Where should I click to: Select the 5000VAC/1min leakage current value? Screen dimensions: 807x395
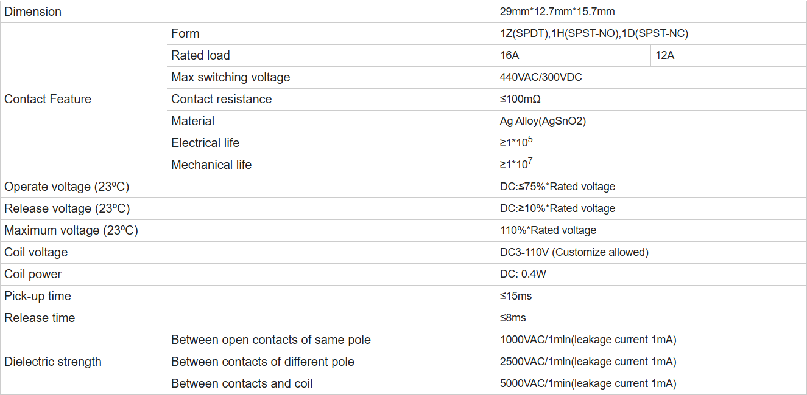pos(588,383)
